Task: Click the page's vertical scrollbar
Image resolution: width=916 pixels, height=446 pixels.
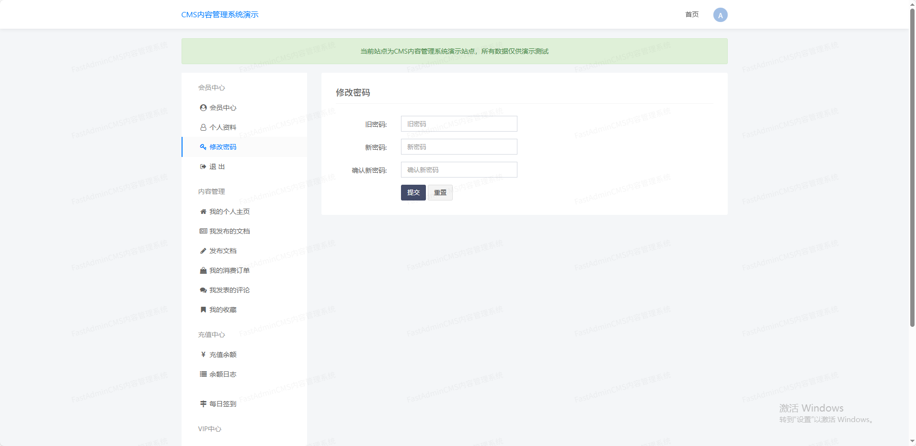Action: 912,167
